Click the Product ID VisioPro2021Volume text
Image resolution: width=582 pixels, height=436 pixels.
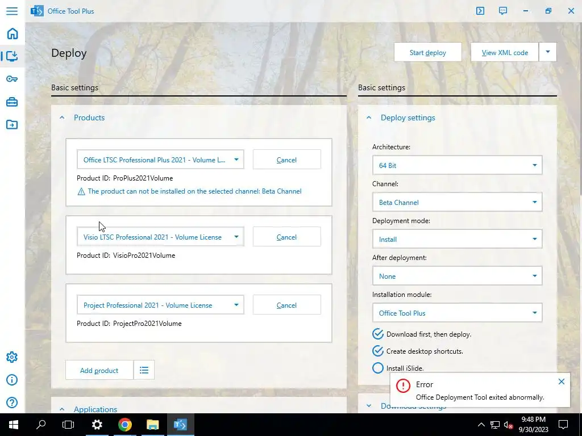coord(126,255)
